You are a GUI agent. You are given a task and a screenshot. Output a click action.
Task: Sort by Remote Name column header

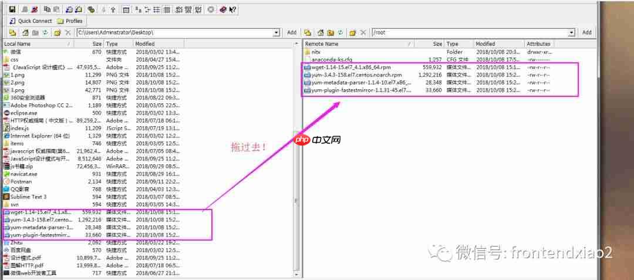359,43
